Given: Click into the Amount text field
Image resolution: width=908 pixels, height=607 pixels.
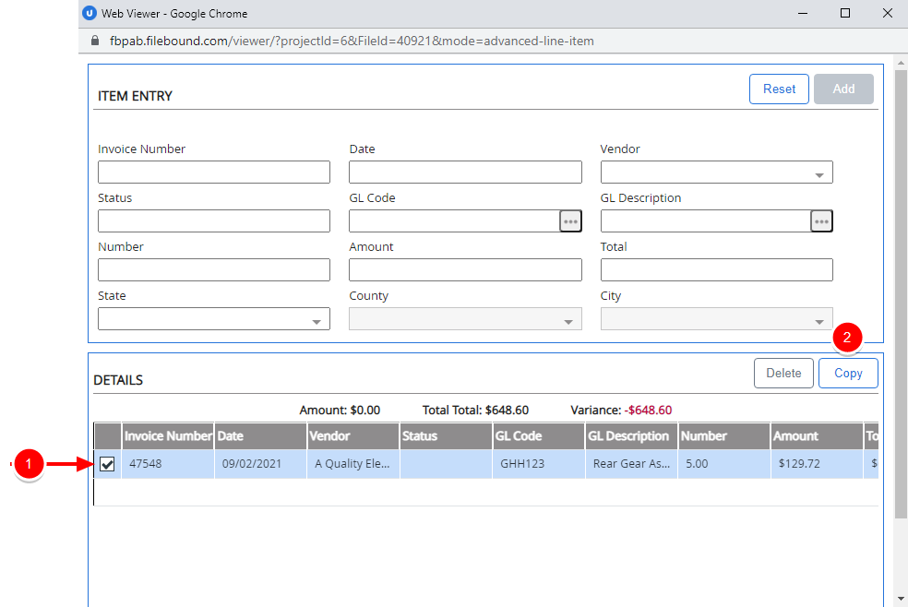Looking at the screenshot, I should (x=465, y=270).
